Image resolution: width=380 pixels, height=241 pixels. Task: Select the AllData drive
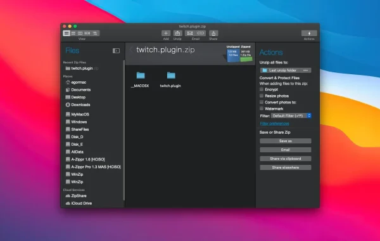click(x=75, y=152)
